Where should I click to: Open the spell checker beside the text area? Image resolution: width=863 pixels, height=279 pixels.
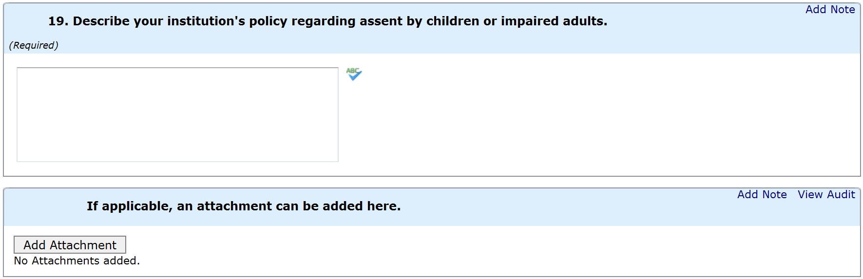(x=354, y=74)
